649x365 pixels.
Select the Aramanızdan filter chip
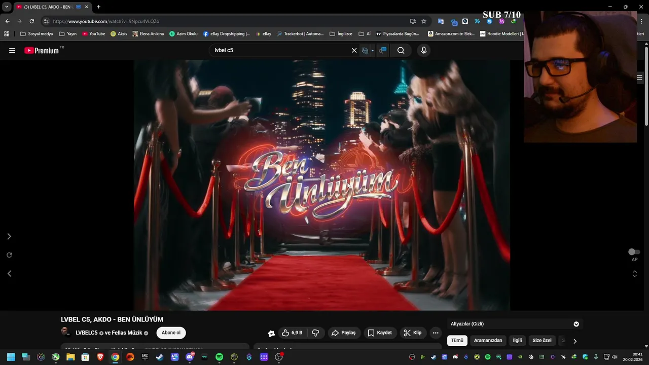click(488, 341)
